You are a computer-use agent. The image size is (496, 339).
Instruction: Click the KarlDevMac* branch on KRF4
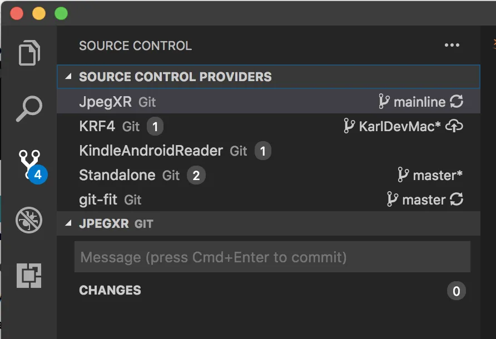coord(393,126)
